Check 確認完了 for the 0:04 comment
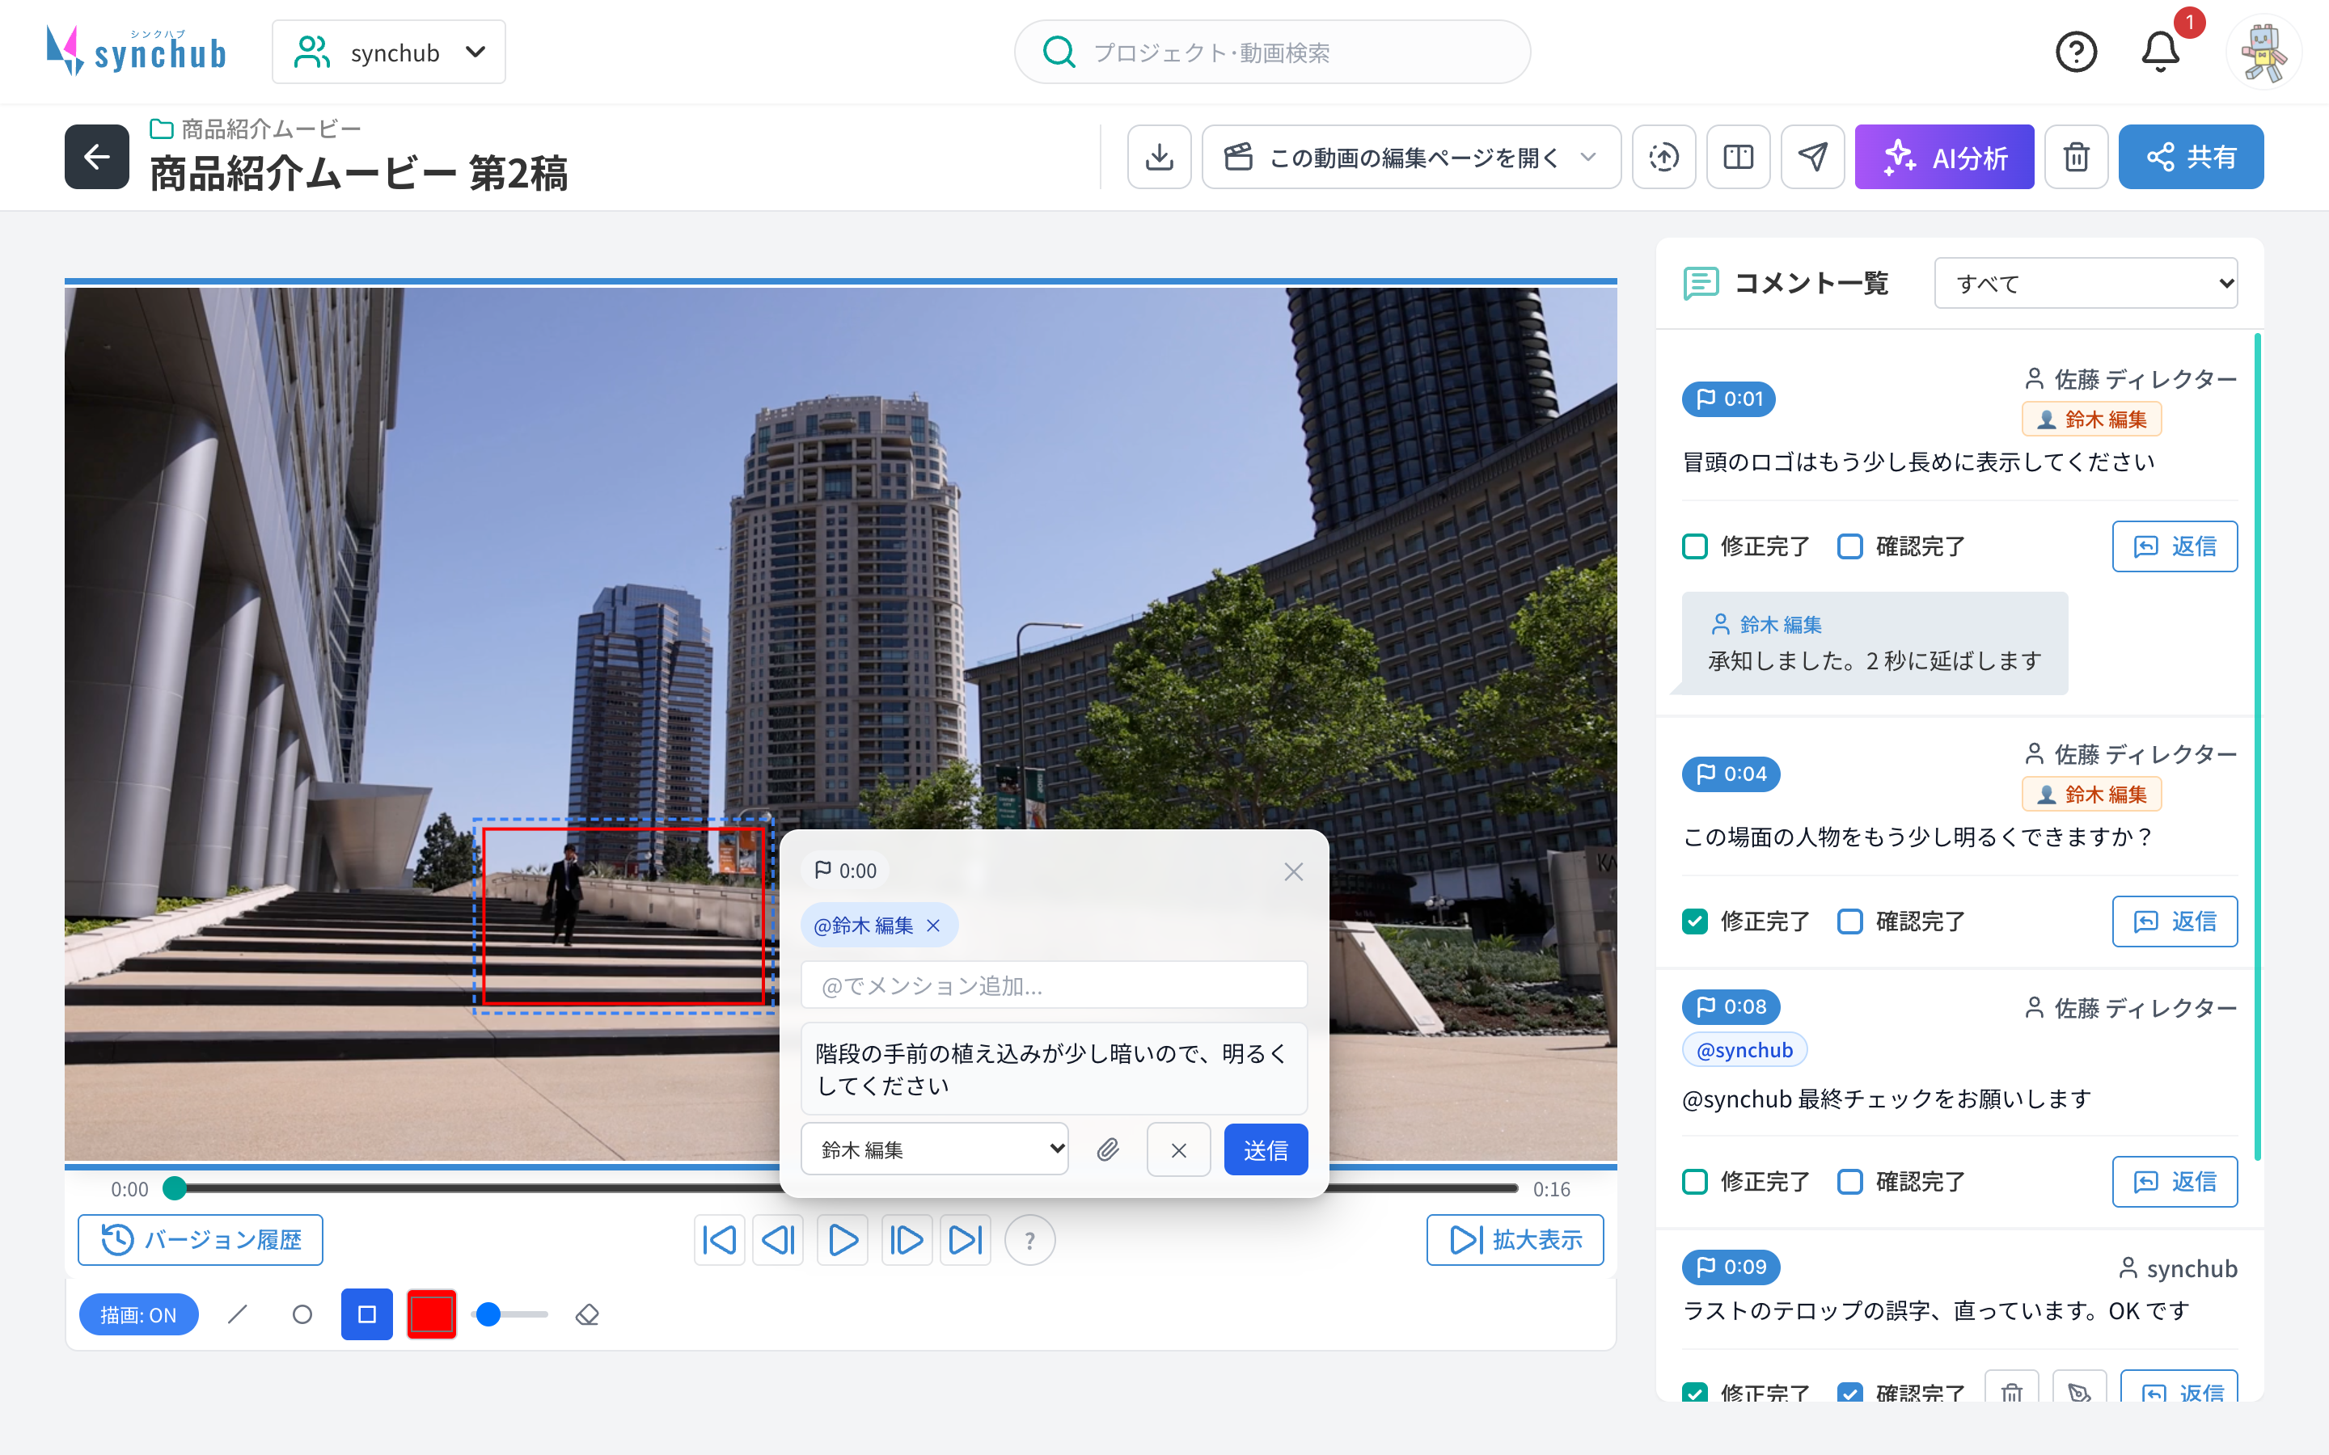 1849,921
